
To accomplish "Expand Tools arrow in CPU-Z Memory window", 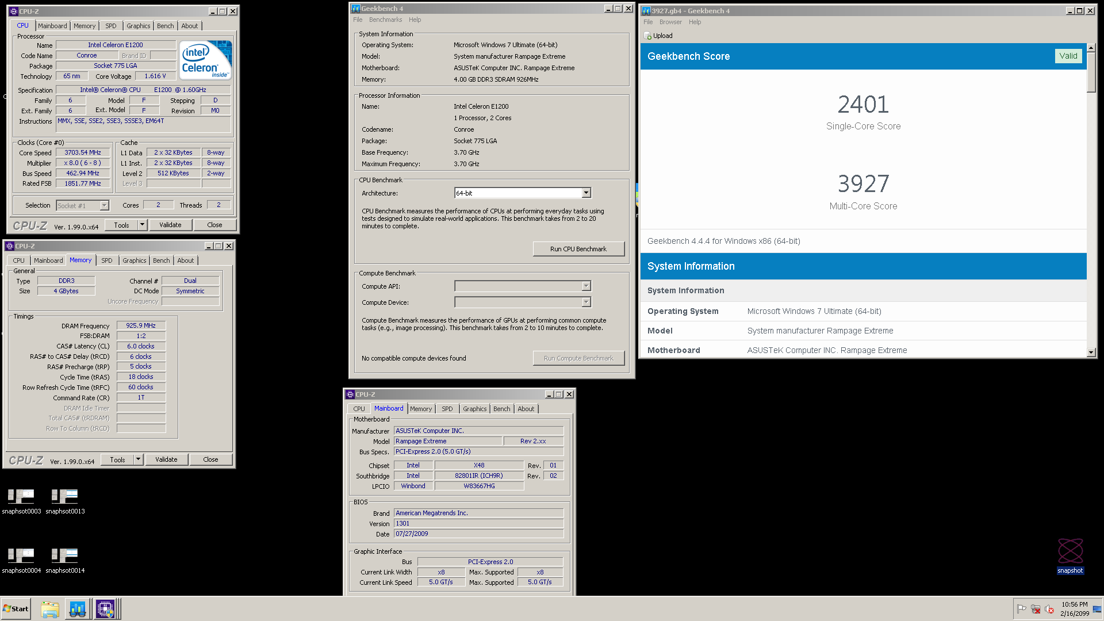I will pyautogui.click(x=139, y=459).
